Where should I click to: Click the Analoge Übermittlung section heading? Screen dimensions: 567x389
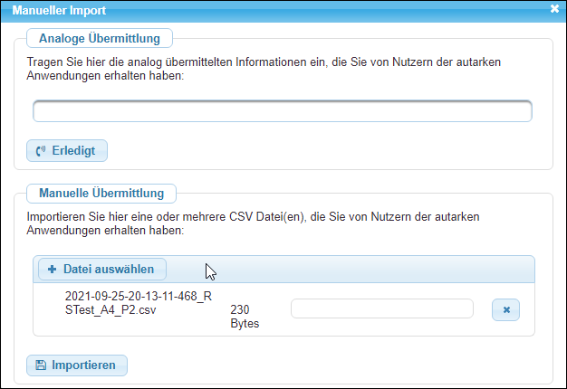pyautogui.click(x=100, y=38)
